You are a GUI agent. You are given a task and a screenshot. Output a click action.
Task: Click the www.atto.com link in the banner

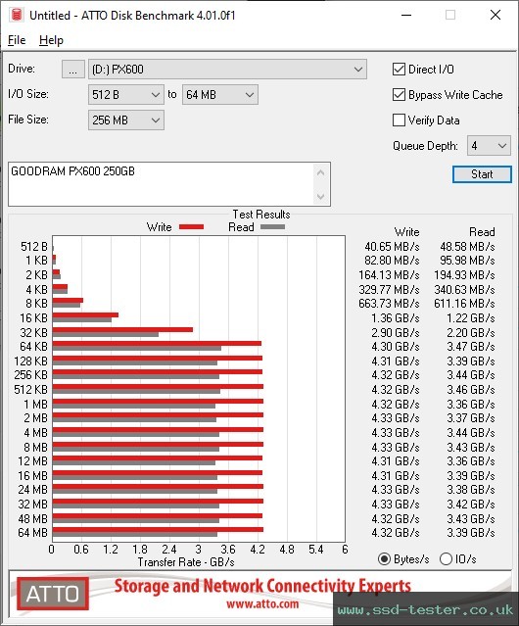[x=262, y=604]
